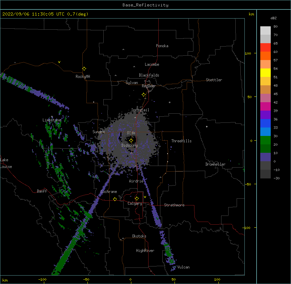Click the Drumheller label

[215, 164]
